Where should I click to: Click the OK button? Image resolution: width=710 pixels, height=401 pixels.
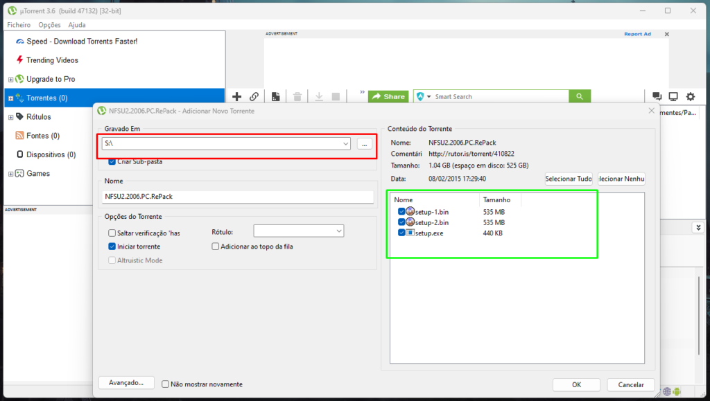click(576, 385)
